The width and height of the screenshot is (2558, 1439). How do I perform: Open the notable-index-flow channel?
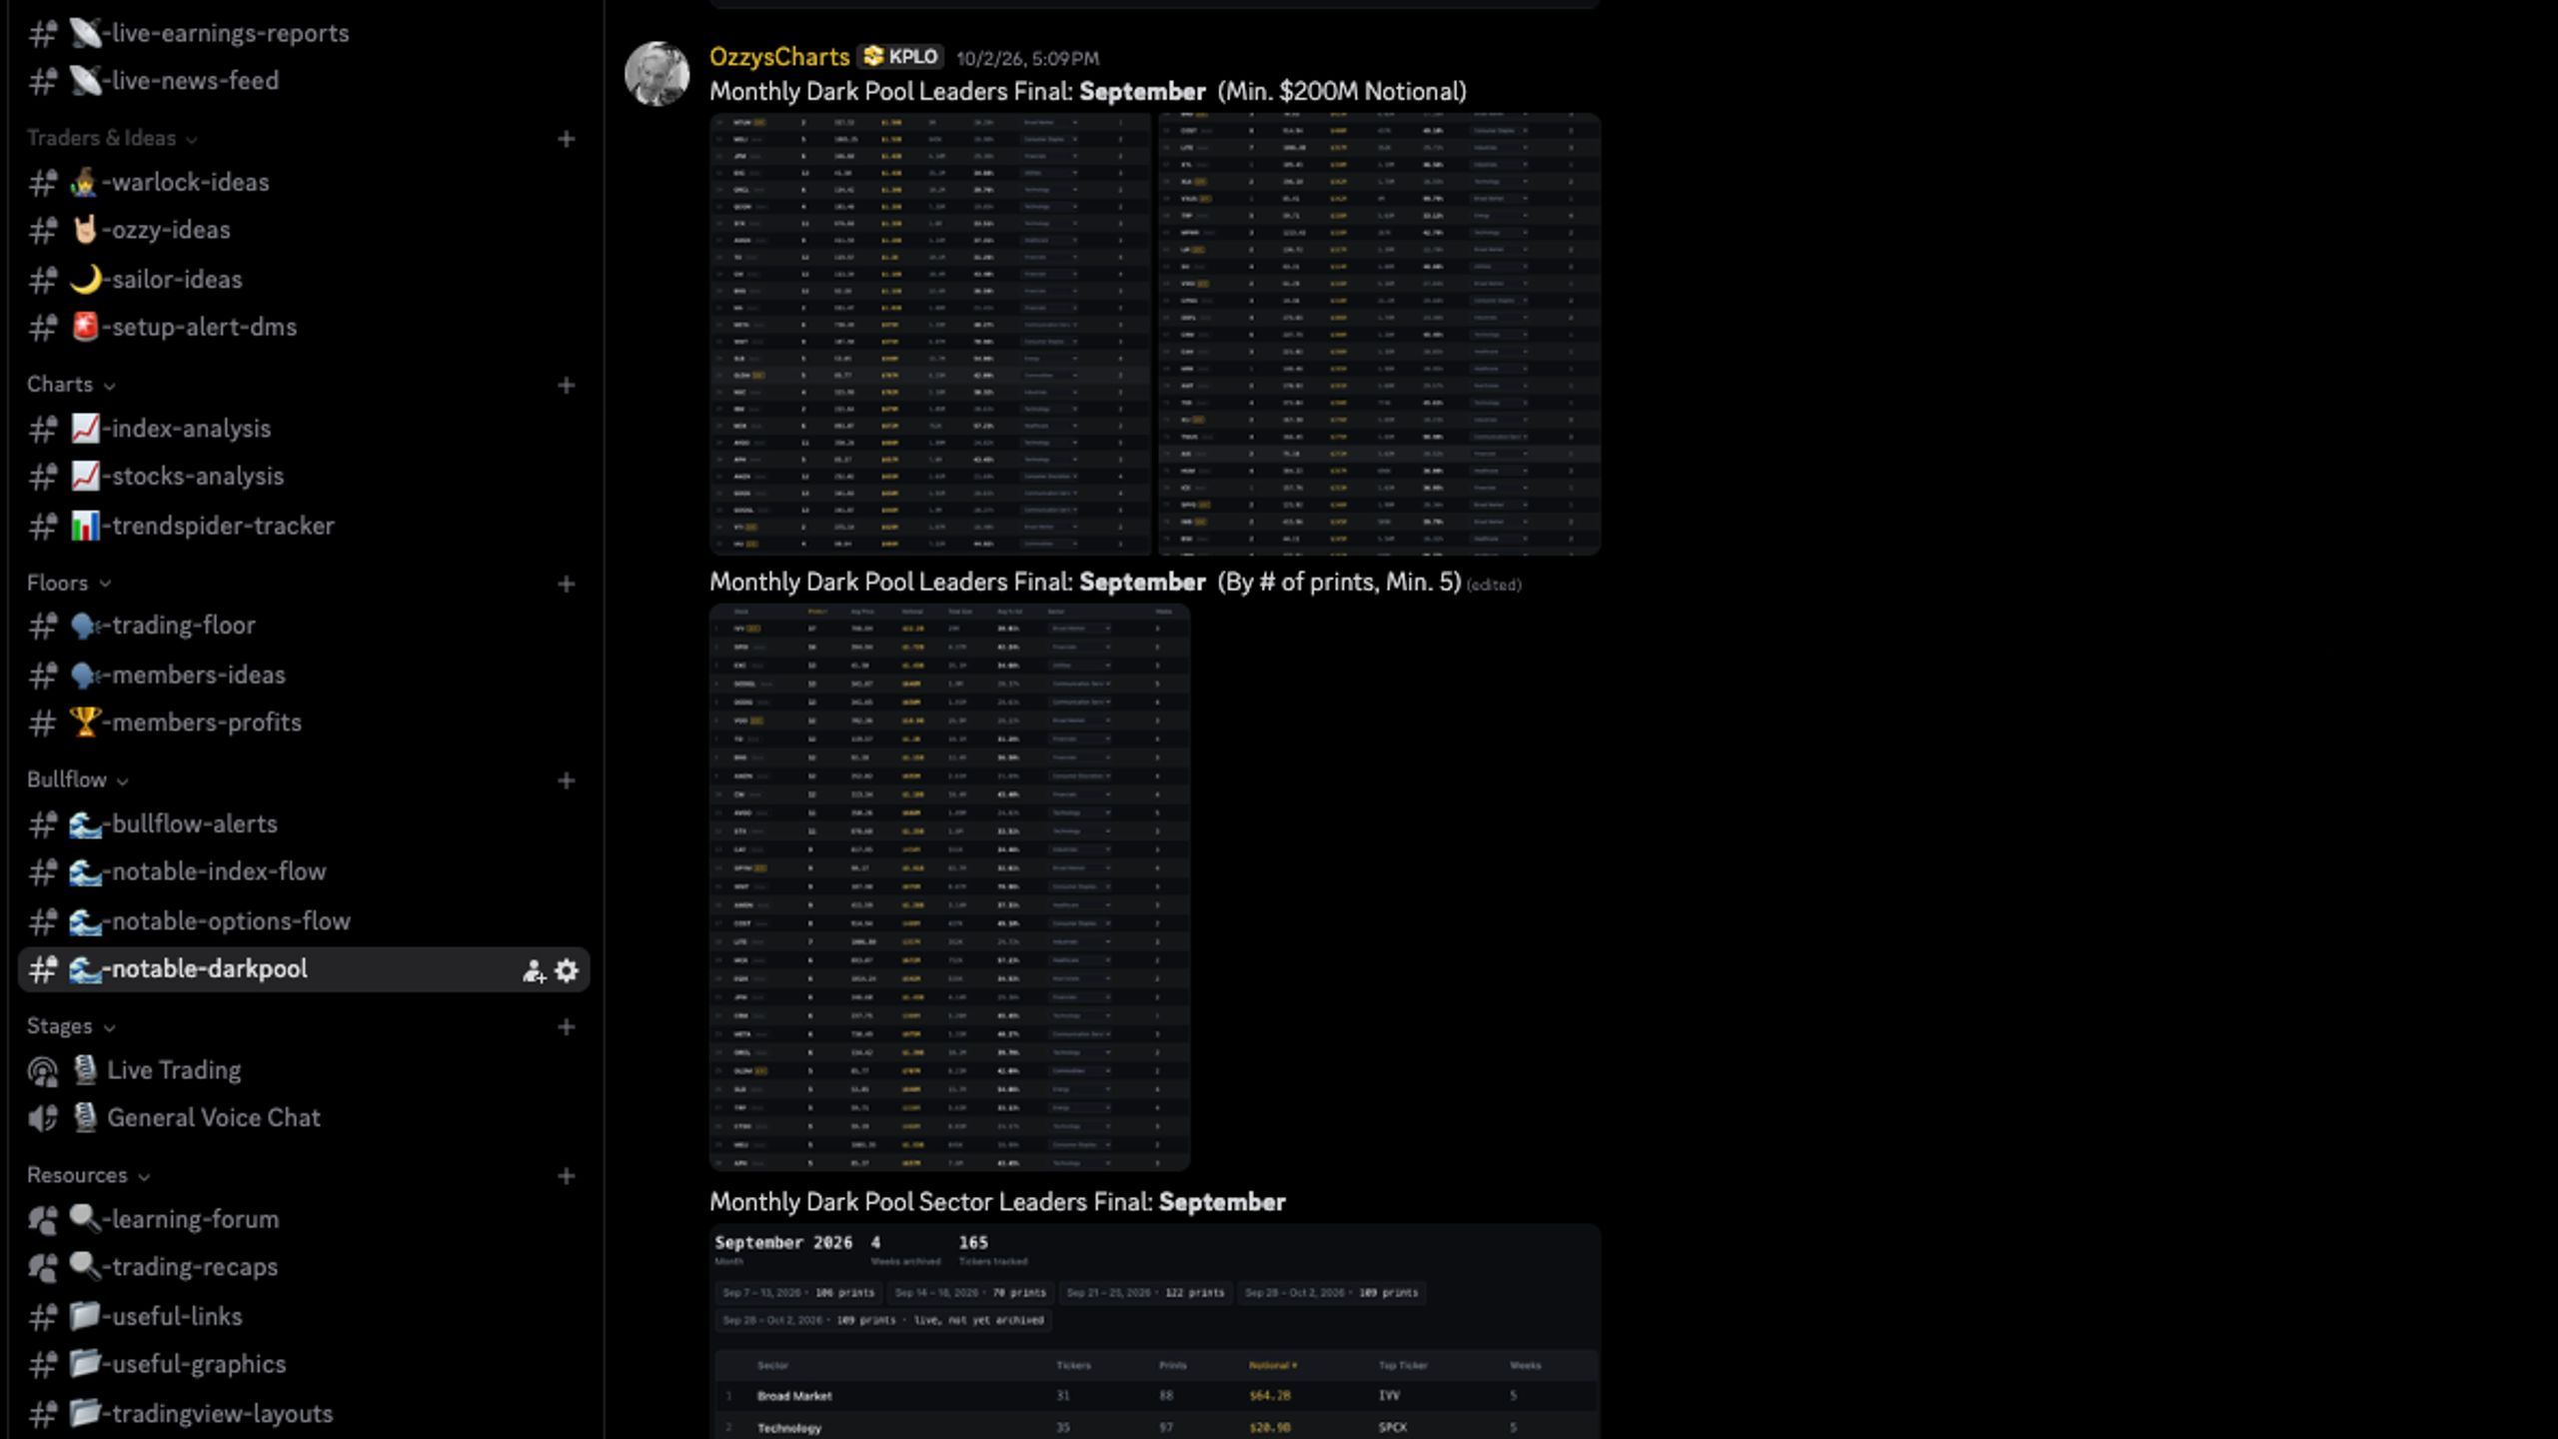coord(304,871)
